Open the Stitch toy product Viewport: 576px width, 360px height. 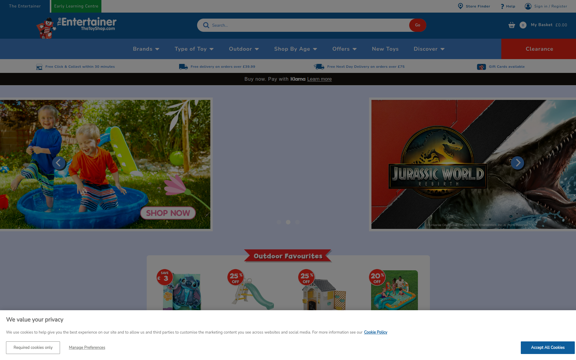pyautogui.click(x=182, y=291)
